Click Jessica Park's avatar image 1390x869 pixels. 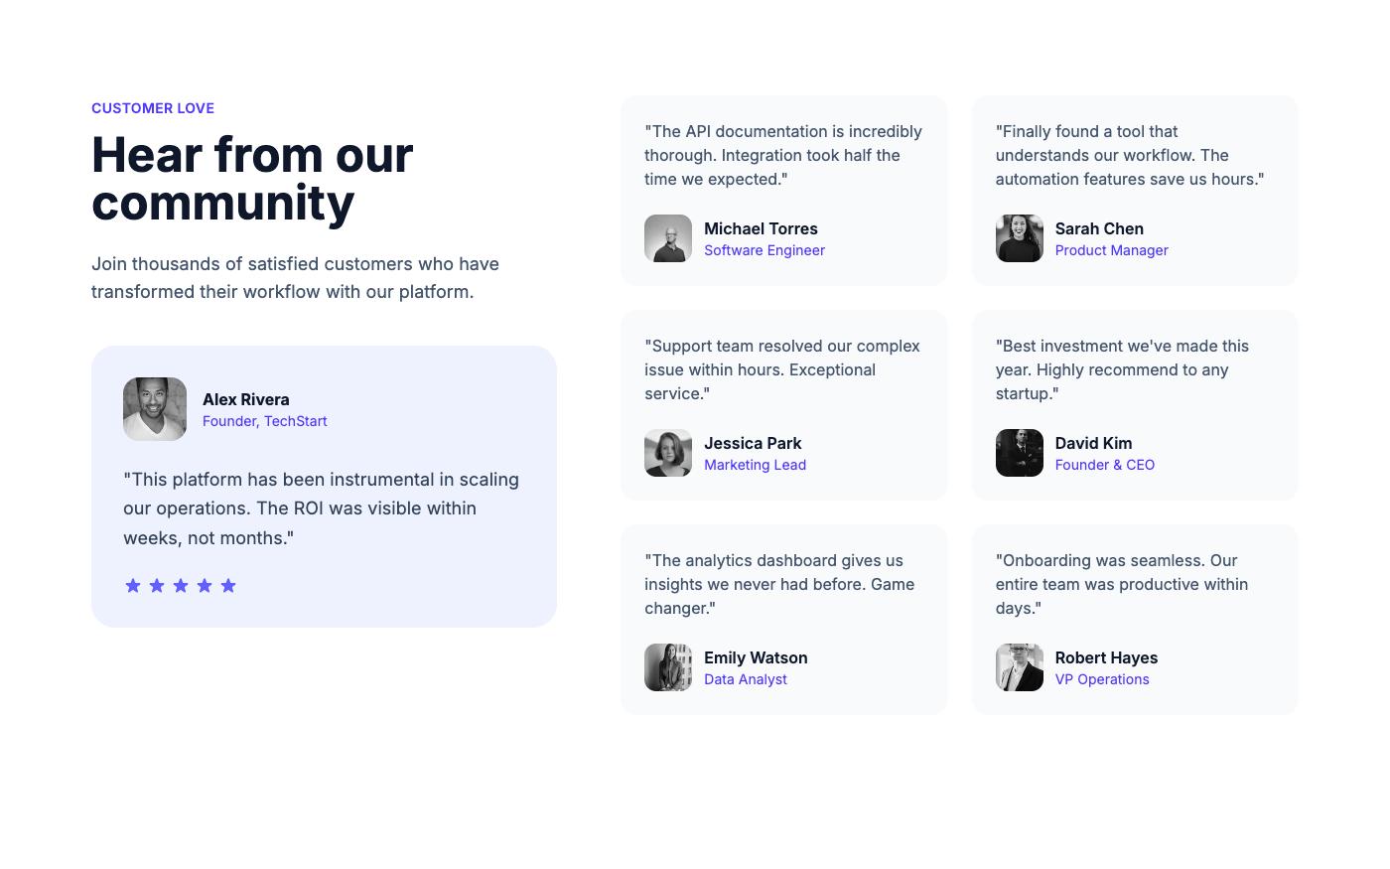tap(668, 453)
